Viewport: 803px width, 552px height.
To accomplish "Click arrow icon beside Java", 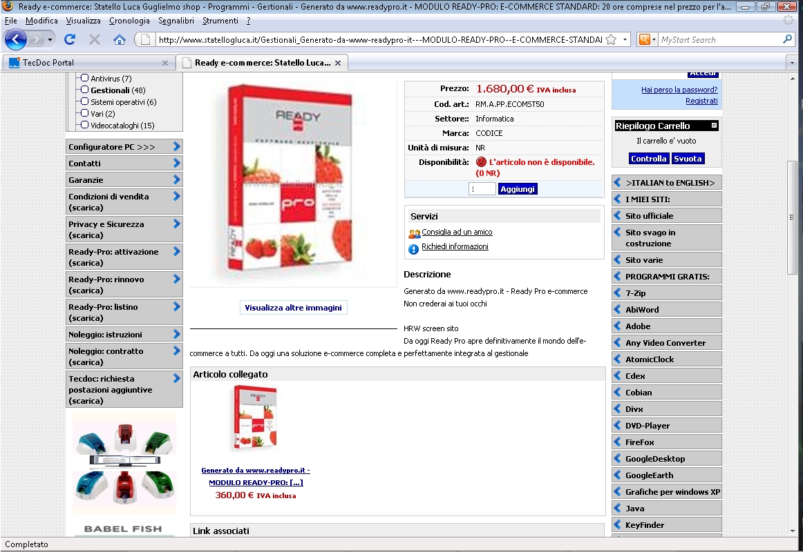I will click(618, 508).
